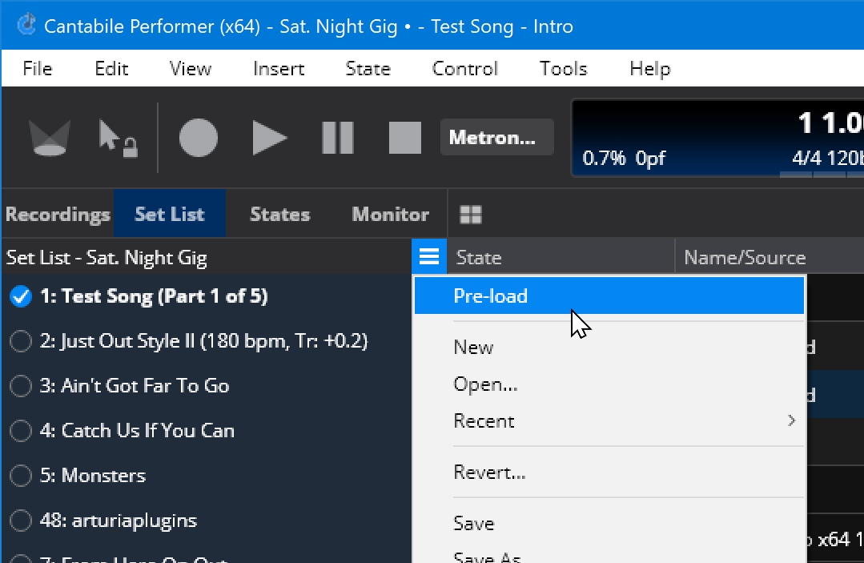This screenshot has height=563, width=864.
Task: Pause the transport
Action: pyautogui.click(x=337, y=138)
